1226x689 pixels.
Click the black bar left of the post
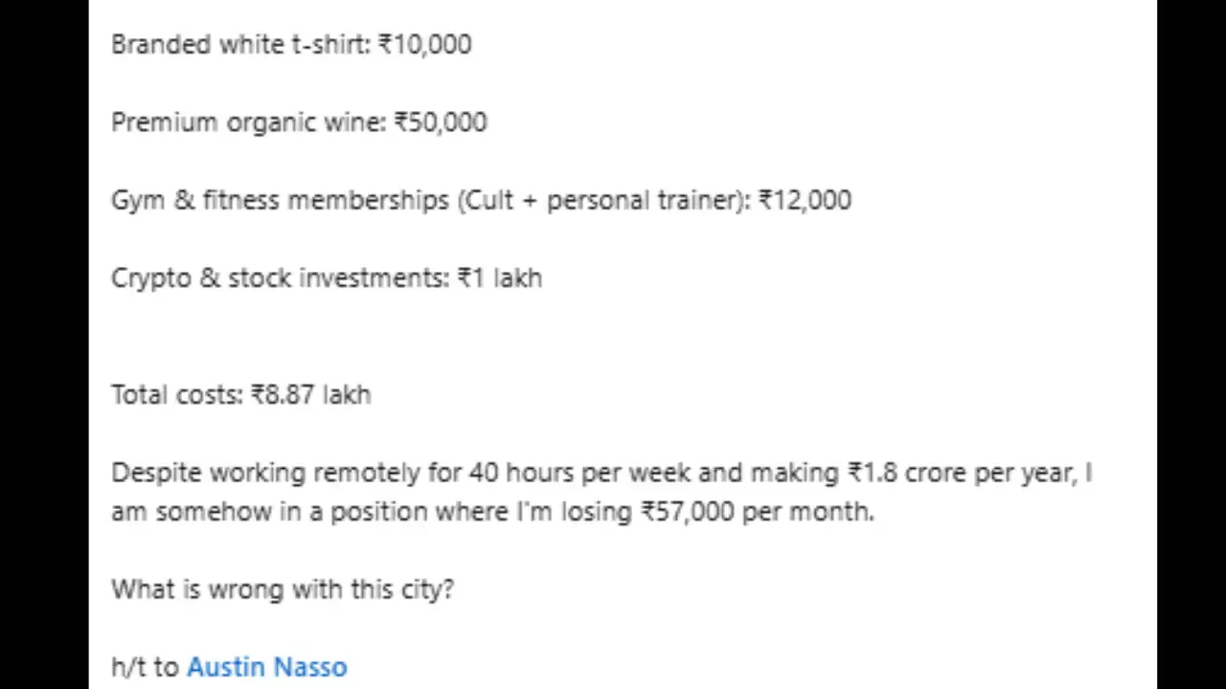click(44, 344)
